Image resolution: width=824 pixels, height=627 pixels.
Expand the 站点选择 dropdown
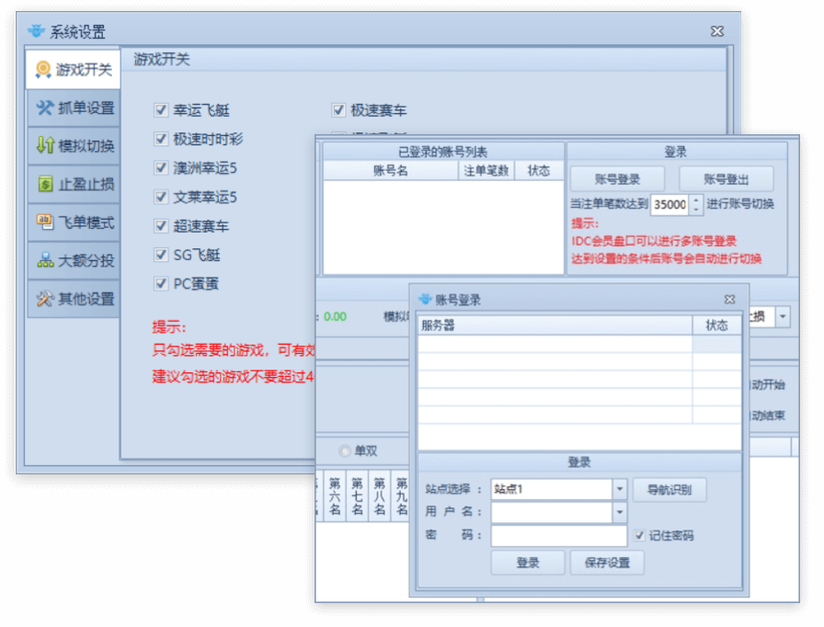pos(620,489)
